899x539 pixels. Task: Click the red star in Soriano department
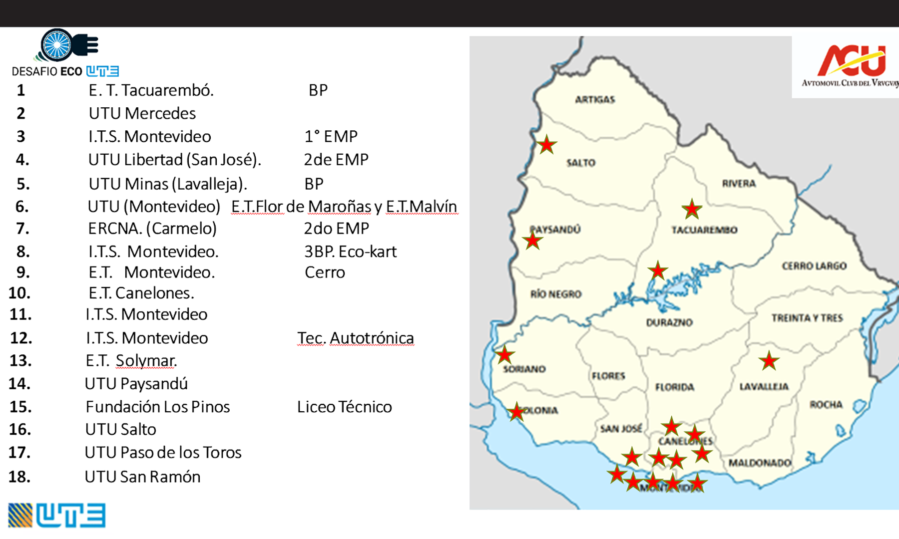(x=504, y=355)
